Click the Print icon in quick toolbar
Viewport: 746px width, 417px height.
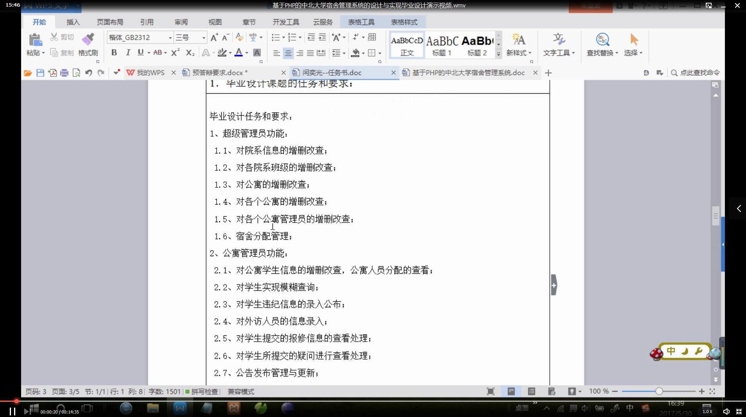65,73
